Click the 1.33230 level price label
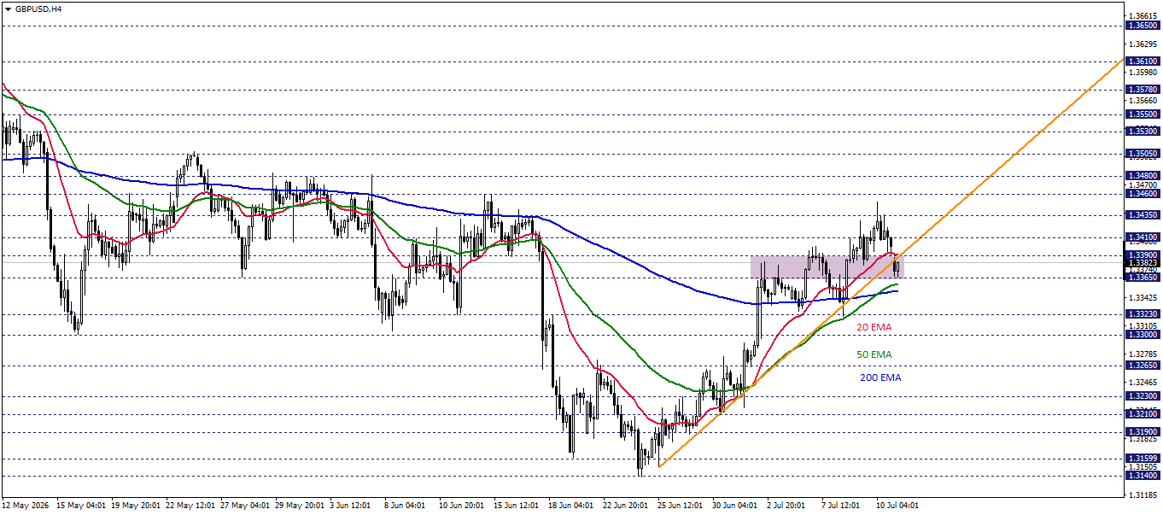This screenshot has height=515, width=1163. coord(1143,314)
